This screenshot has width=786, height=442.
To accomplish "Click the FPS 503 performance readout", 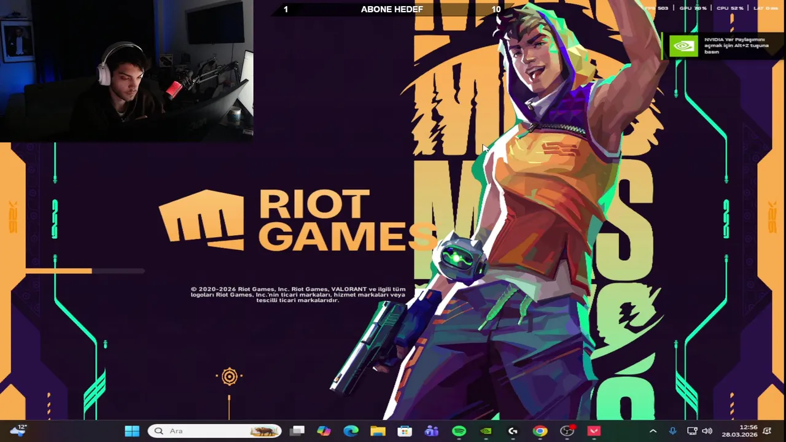I will 655,8.
